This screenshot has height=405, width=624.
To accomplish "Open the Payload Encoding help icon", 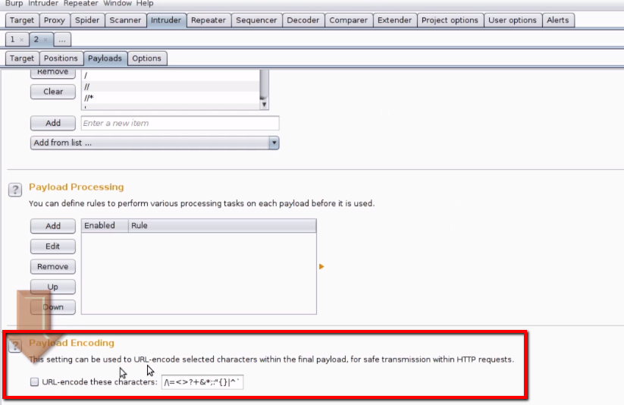I will point(15,345).
